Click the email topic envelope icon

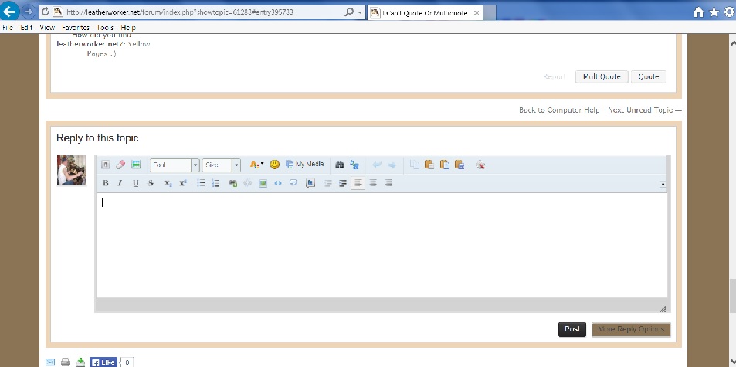tap(50, 362)
